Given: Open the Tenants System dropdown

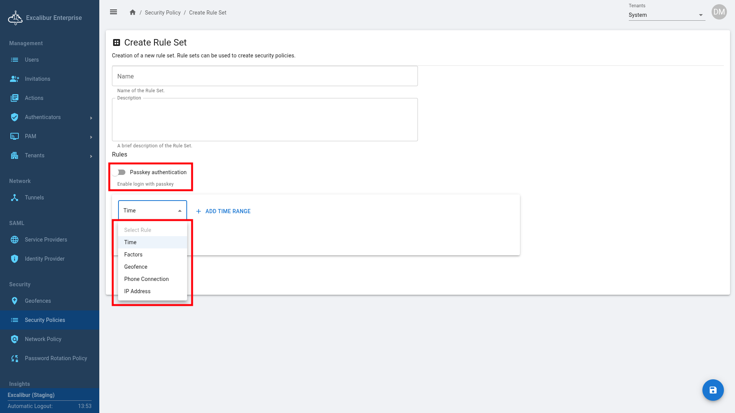Looking at the screenshot, I should [x=666, y=15].
